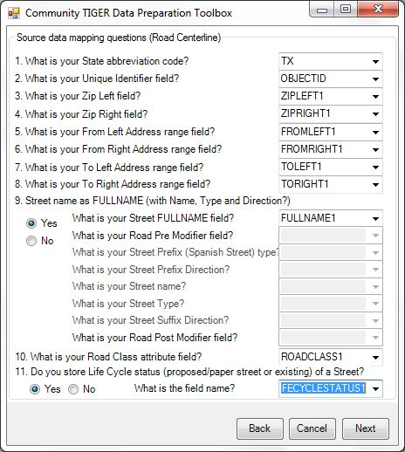Click the toolbox app icon in title bar
The height and width of the screenshot is (452, 405).
click(14, 13)
